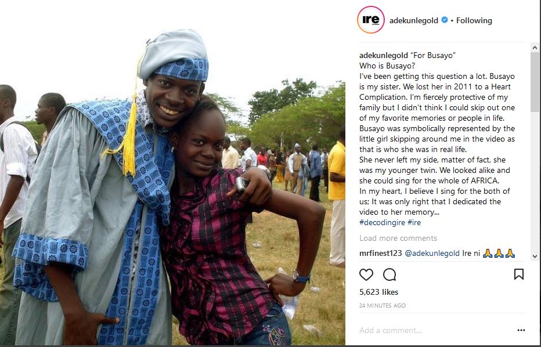Viewport: 541px width, 347px height.
Task: View the 5,623 likes list
Action: tap(379, 292)
